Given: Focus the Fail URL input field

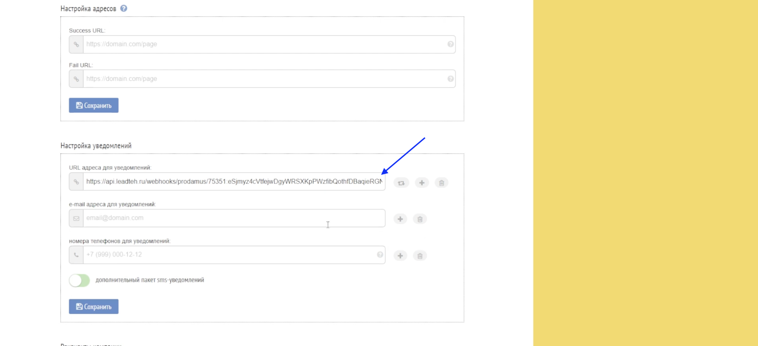Looking at the screenshot, I should [x=265, y=79].
